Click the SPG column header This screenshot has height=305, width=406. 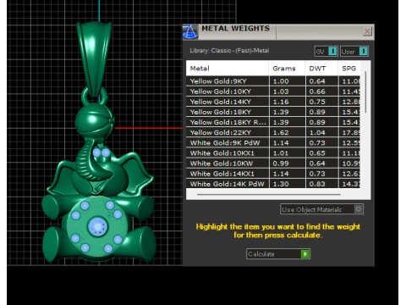tap(349, 69)
